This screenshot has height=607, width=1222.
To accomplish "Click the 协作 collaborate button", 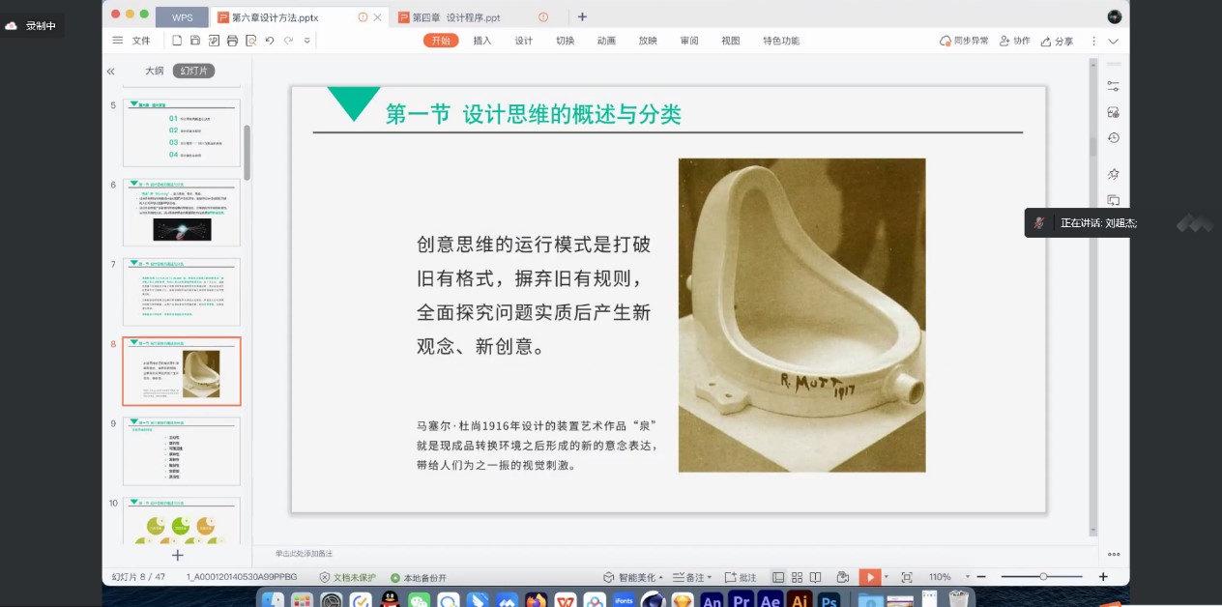I will tap(1015, 41).
